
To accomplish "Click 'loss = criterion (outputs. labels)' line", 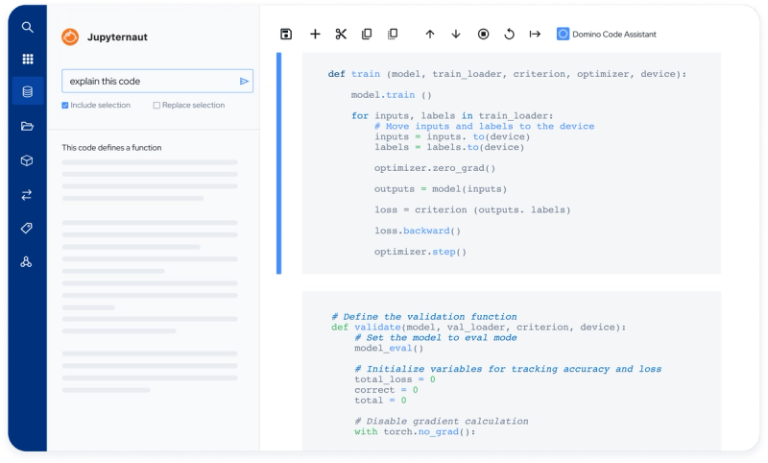I will click(x=472, y=210).
